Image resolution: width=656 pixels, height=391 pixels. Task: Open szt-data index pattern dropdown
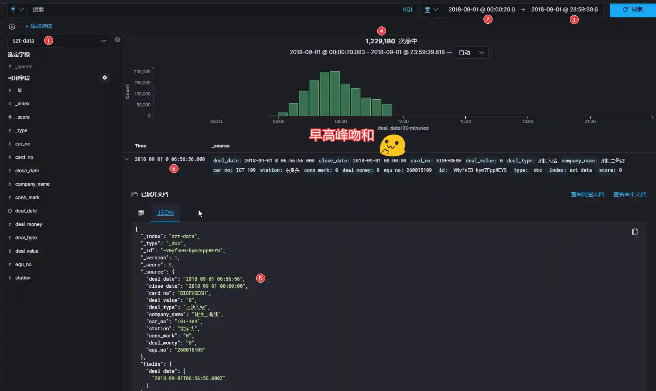59,41
